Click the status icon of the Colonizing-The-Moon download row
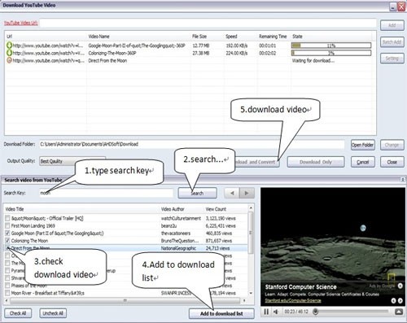The height and width of the screenshot is (323, 407). pyautogui.click(x=9, y=53)
